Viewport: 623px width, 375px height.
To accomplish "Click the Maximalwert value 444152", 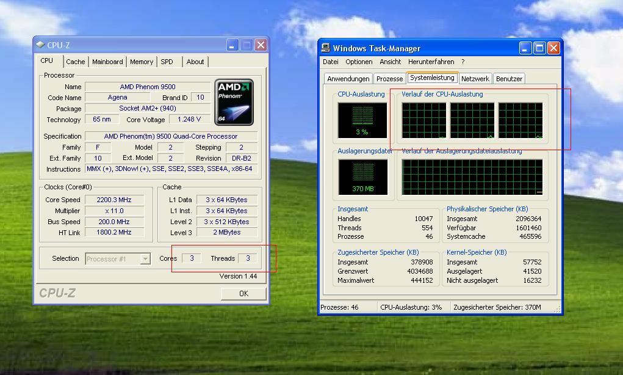I will click(x=422, y=280).
